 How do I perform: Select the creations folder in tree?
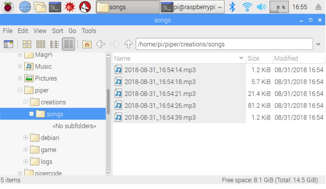tap(53, 102)
